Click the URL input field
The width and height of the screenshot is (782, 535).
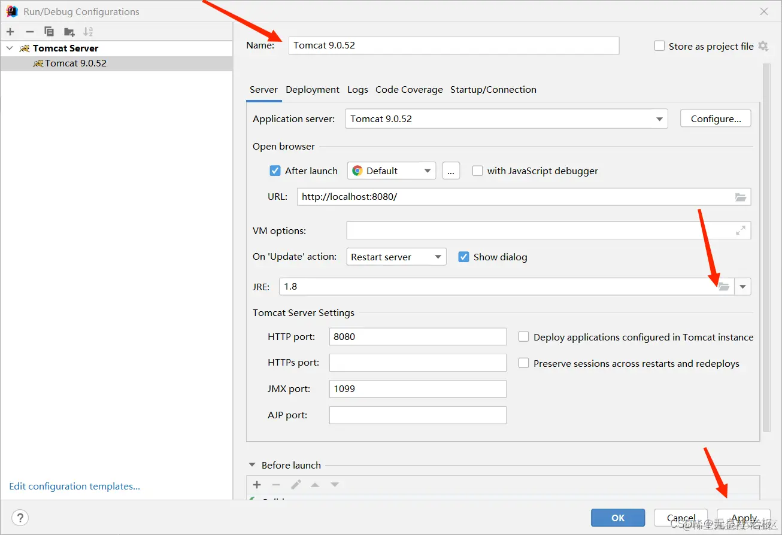[x=524, y=197]
